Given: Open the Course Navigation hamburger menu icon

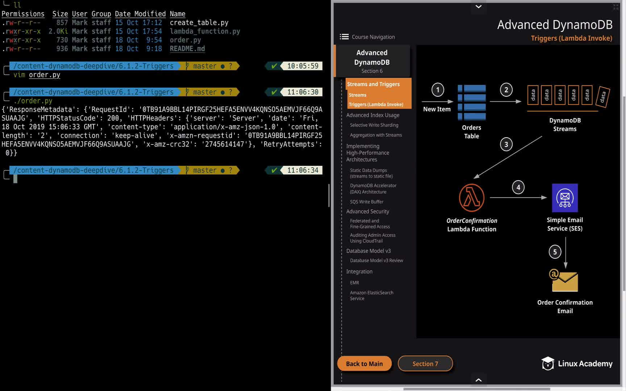Looking at the screenshot, I should 344,37.
